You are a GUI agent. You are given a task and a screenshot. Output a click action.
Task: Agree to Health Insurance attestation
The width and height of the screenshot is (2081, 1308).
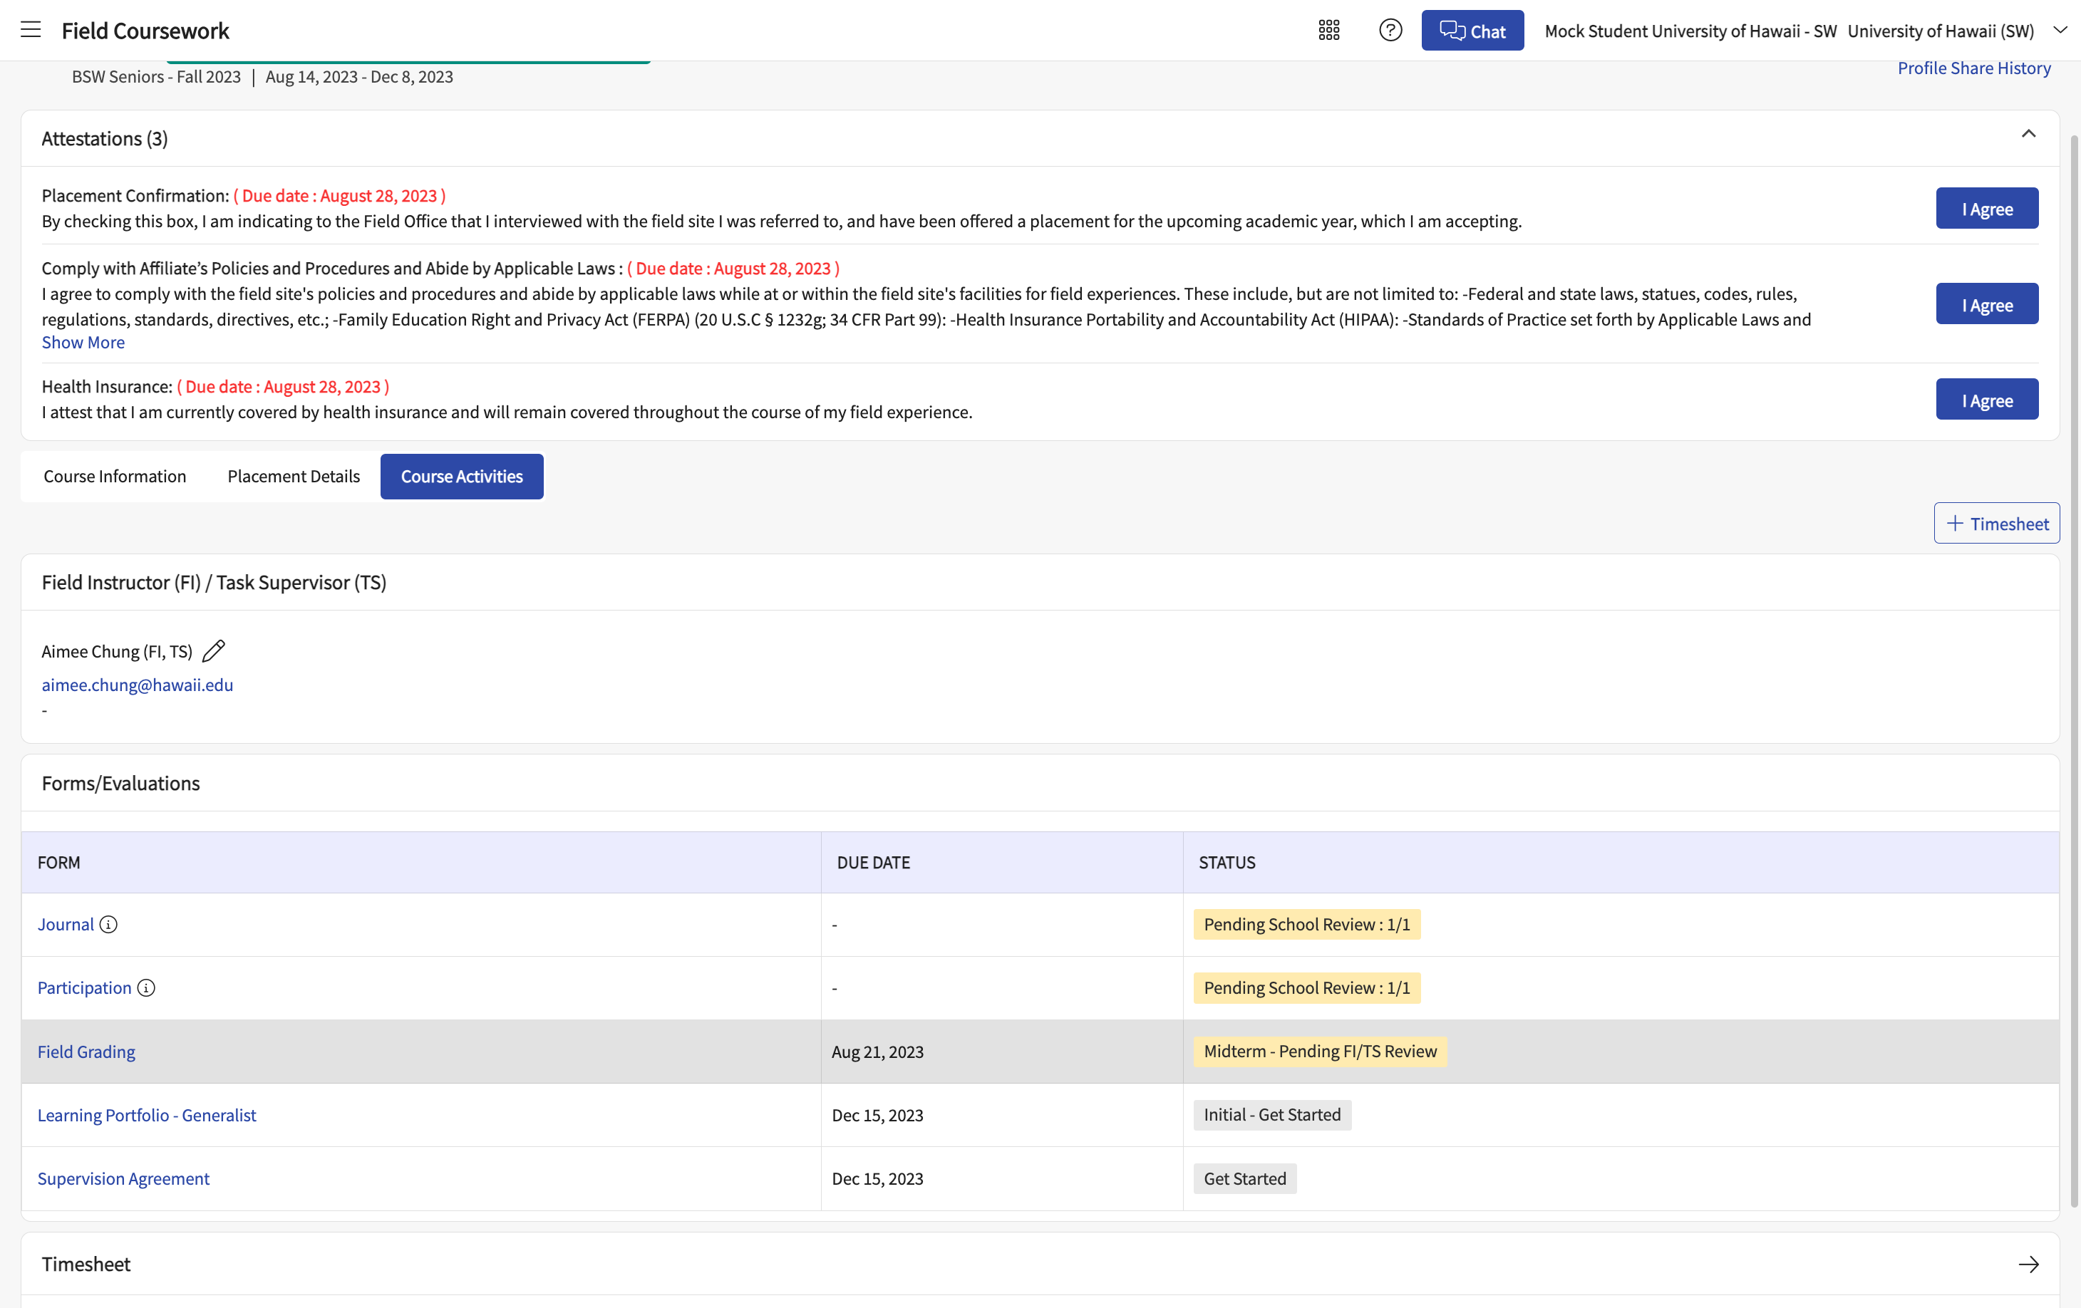[1987, 399]
